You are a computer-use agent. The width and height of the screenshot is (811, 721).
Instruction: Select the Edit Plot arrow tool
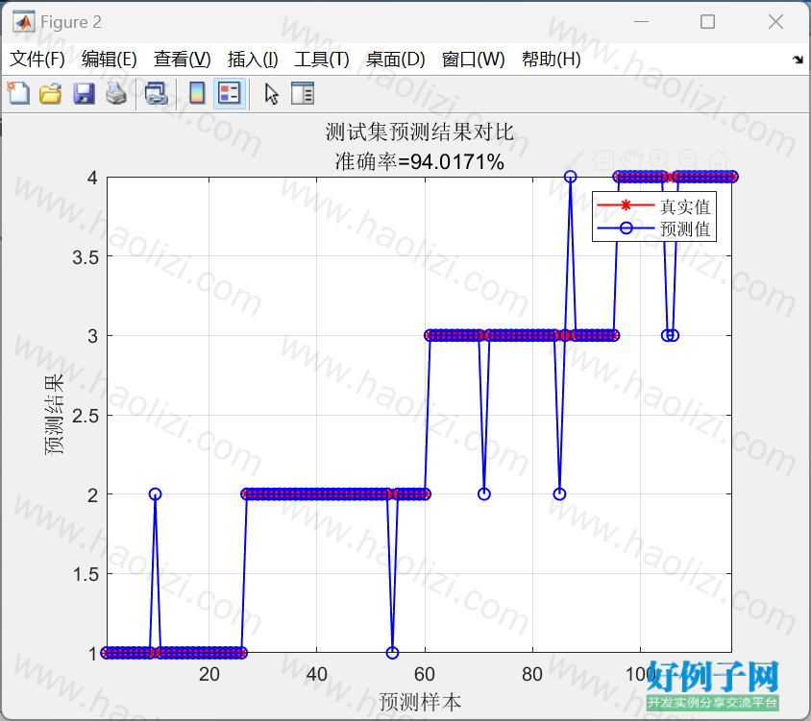[x=271, y=94]
